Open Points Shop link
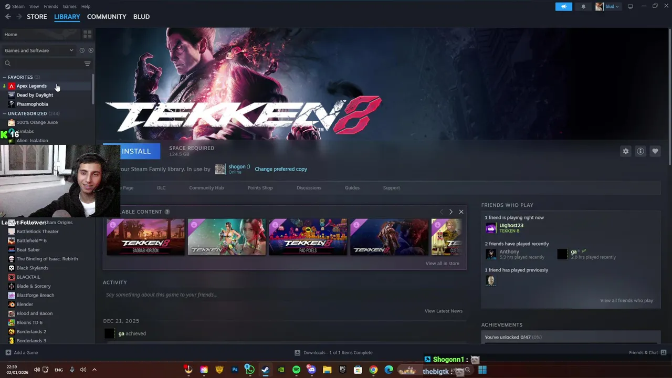The width and height of the screenshot is (672, 378). point(260,188)
